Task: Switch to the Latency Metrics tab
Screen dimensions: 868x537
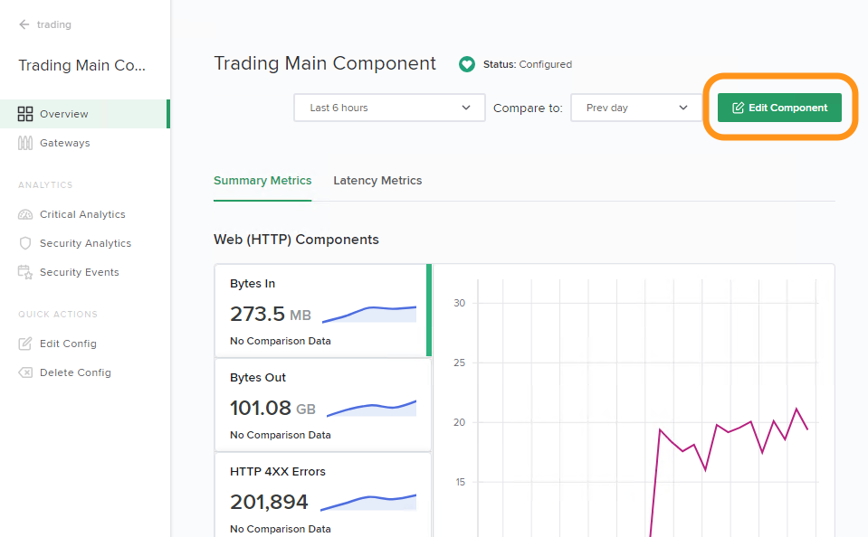Action: point(377,181)
